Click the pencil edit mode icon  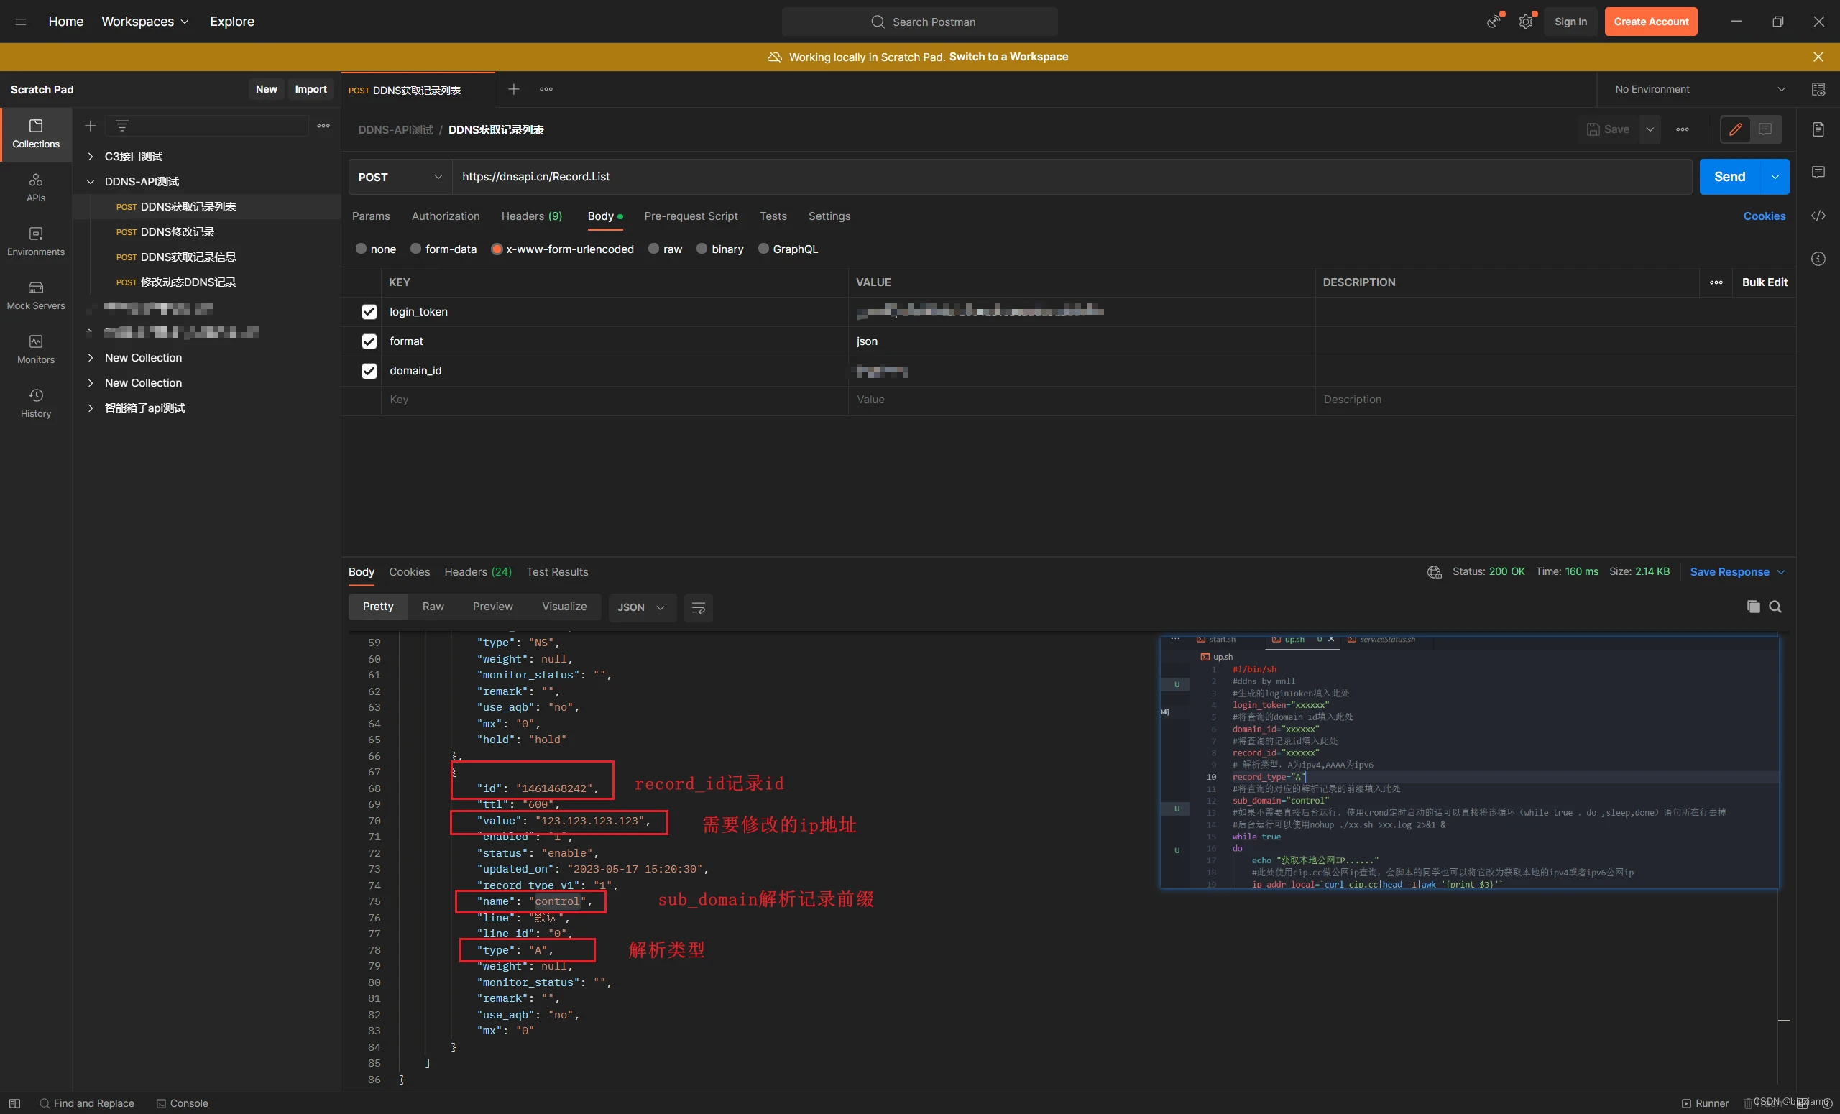tap(1736, 129)
